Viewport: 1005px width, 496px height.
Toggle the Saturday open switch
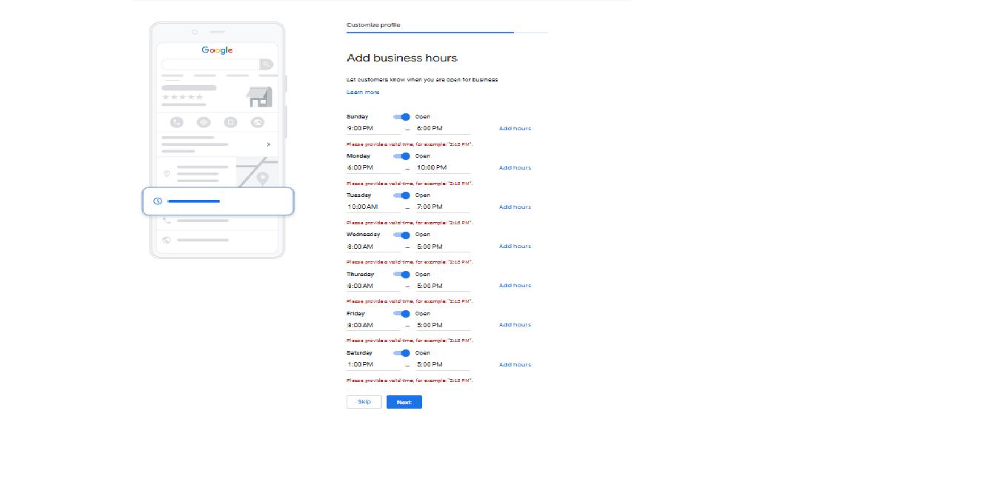(x=401, y=353)
